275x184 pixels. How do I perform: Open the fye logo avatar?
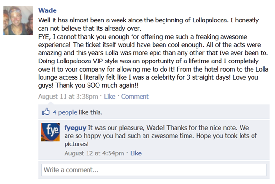click(x=50, y=132)
